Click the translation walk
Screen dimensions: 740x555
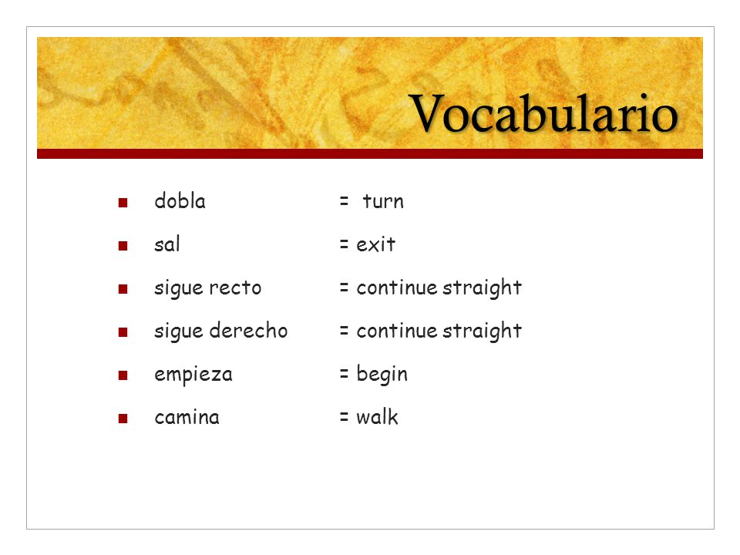(x=377, y=417)
